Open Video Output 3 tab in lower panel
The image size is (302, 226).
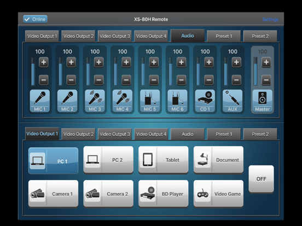pos(115,134)
